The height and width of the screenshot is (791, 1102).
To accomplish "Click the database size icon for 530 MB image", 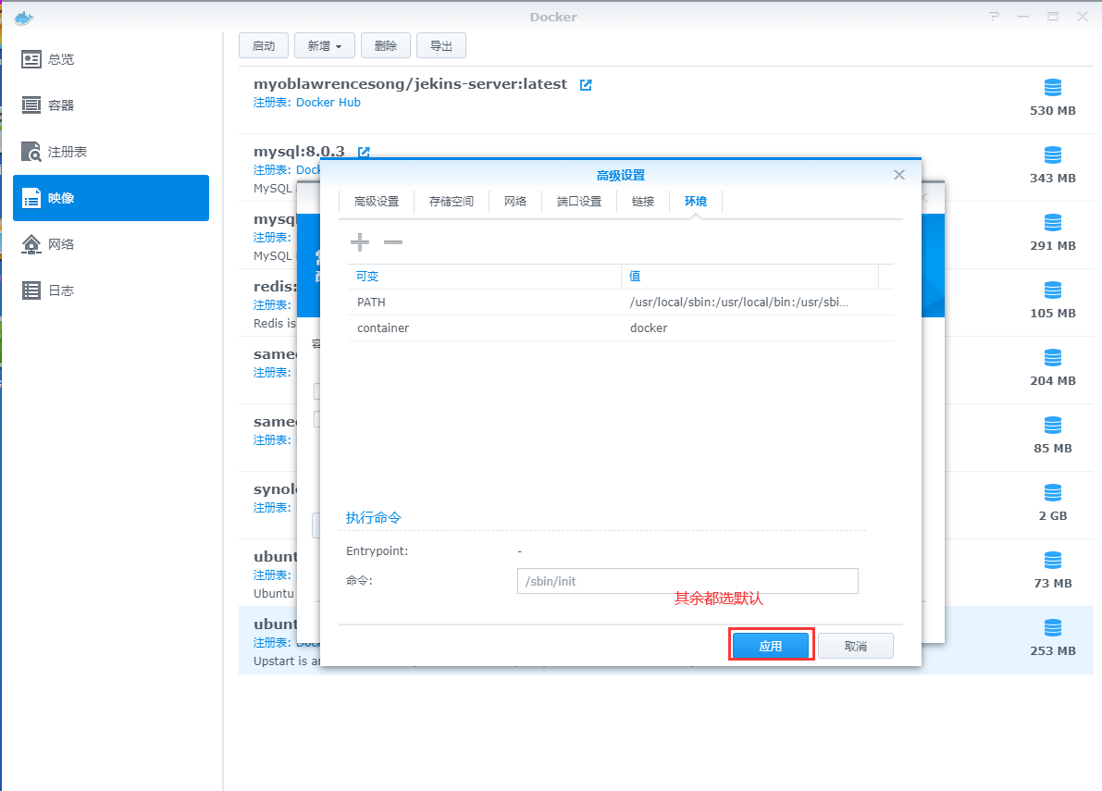I will point(1052,88).
